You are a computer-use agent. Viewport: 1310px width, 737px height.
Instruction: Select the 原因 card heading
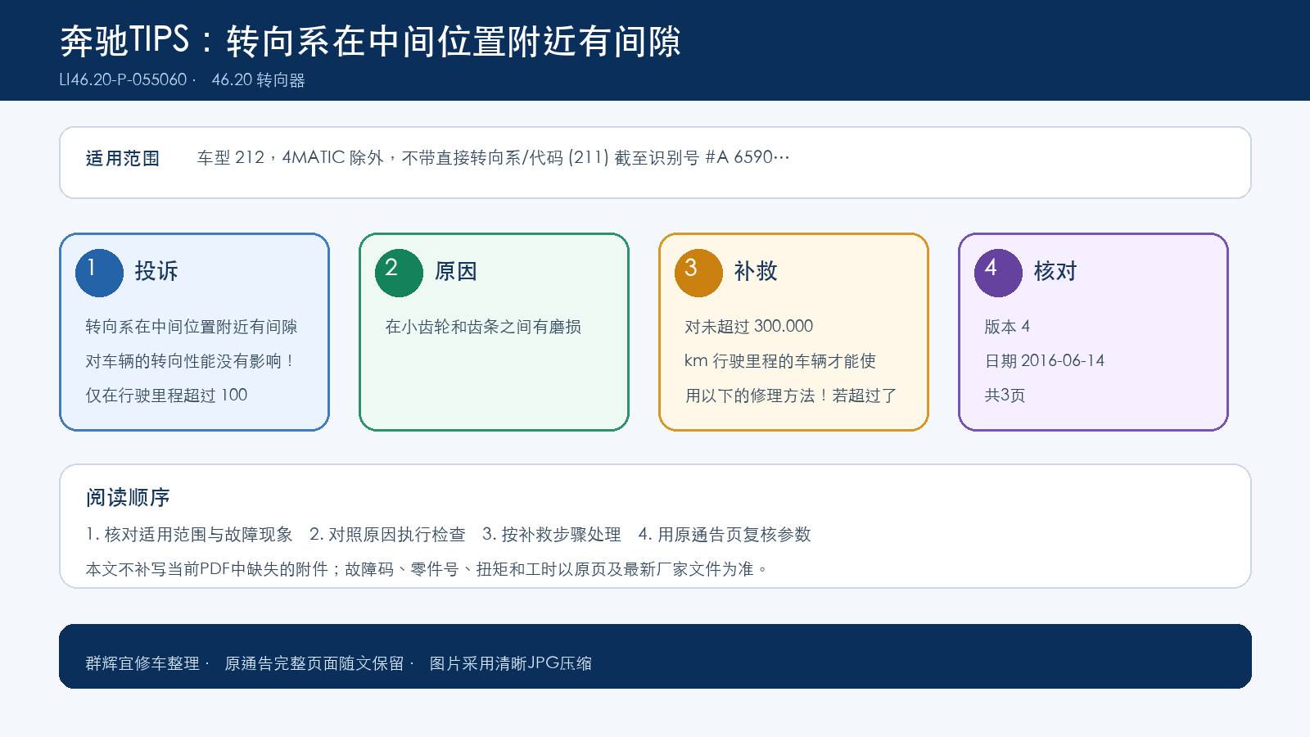tap(456, 271)
